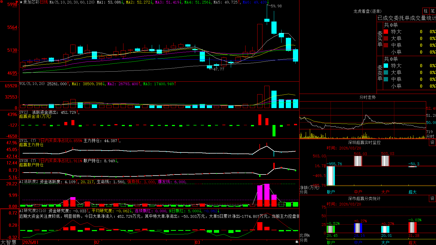Click the 委买单 section label

380,39
